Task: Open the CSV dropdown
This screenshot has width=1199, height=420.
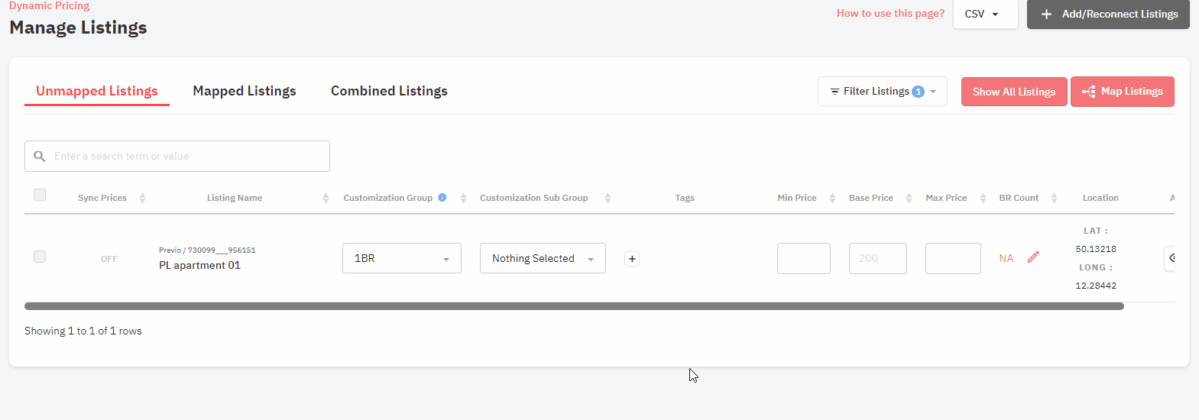Action: click(985, 14)
